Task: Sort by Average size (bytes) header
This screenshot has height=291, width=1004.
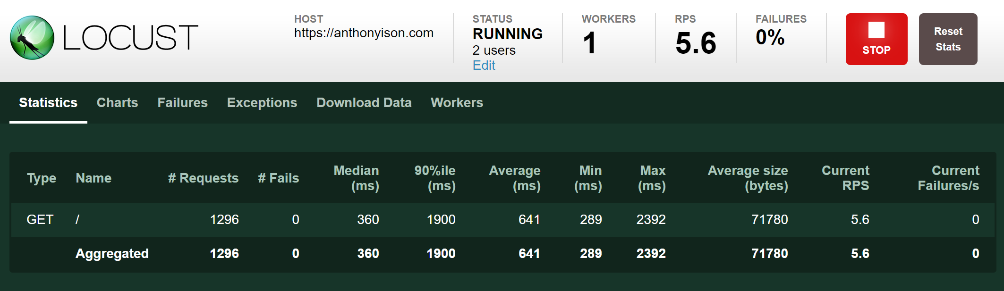Action: (x=748, y=178)
